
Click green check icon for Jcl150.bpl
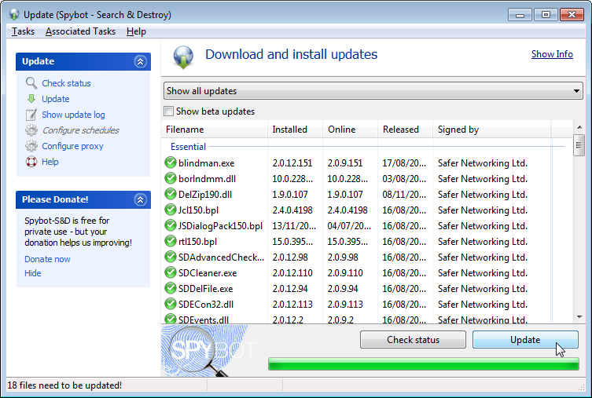click(x=171, y=210)
